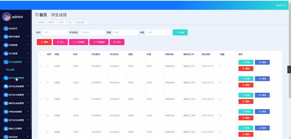This screenshot has height=139, width=291.
Task: Click the heart icon beside 首页
Action: (x=37, y=15)
